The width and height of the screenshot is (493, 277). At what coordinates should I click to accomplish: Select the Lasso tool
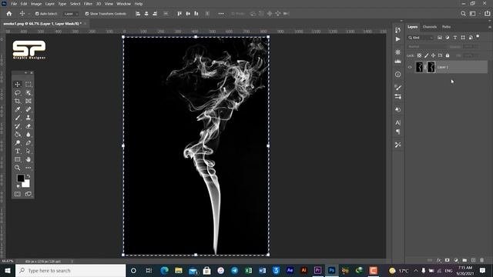tap(18, 92)
